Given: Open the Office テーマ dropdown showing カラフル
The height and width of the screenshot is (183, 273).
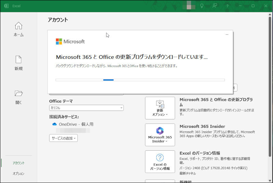Looking at the screenshot, I should (x=86, y=108).
